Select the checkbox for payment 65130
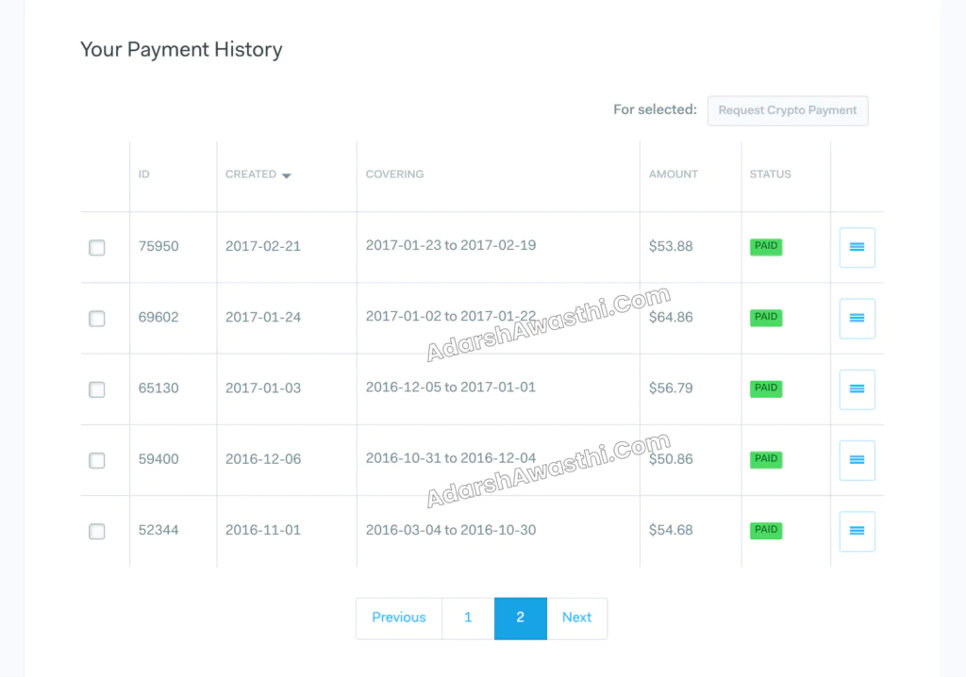This screenshot has width=966, height=677. [96, 388]
